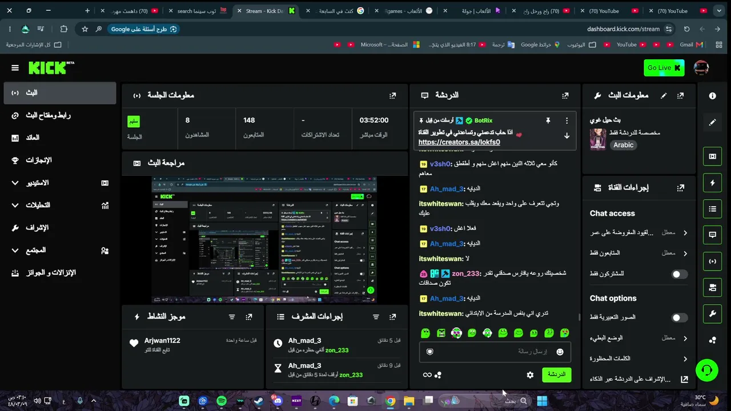The height and width of the screenshot is (411, 731).
Task: Open الإنجازات in the sidebar
Action: tap(59, 160)
